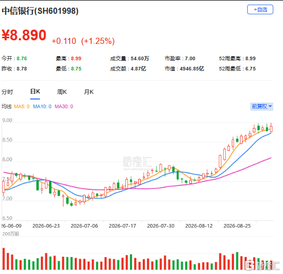Click the MA30 moving average label
Viewport: 283px width, 274px height.
pos(64,107)
